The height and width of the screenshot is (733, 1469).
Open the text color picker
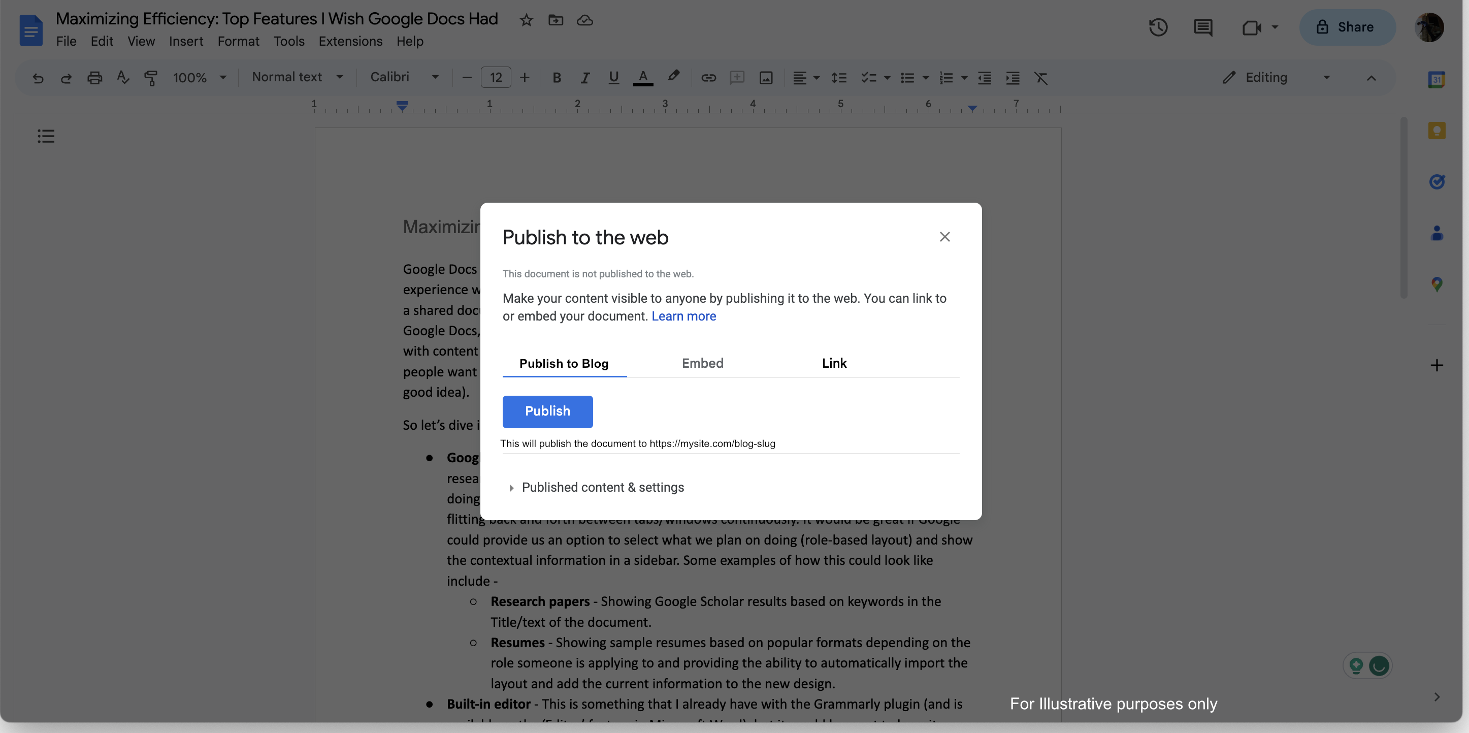[x=643, y=78]
